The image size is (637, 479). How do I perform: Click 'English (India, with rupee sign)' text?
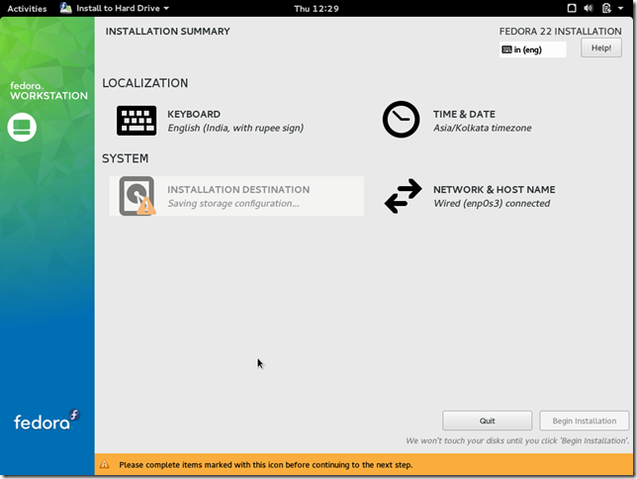[235, 128]
